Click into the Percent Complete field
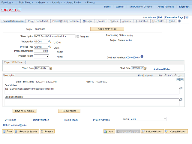This screenshot has height=144, width=192. click(x=41, y=51)
